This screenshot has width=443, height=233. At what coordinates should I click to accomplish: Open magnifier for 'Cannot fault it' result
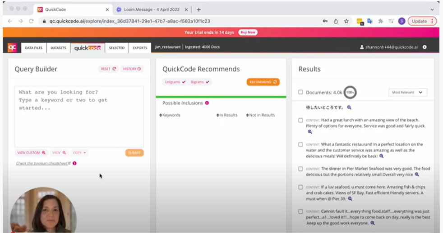click(x=373, y=223)
